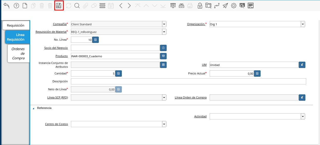Click the Descripción text field

coord(188,81)
